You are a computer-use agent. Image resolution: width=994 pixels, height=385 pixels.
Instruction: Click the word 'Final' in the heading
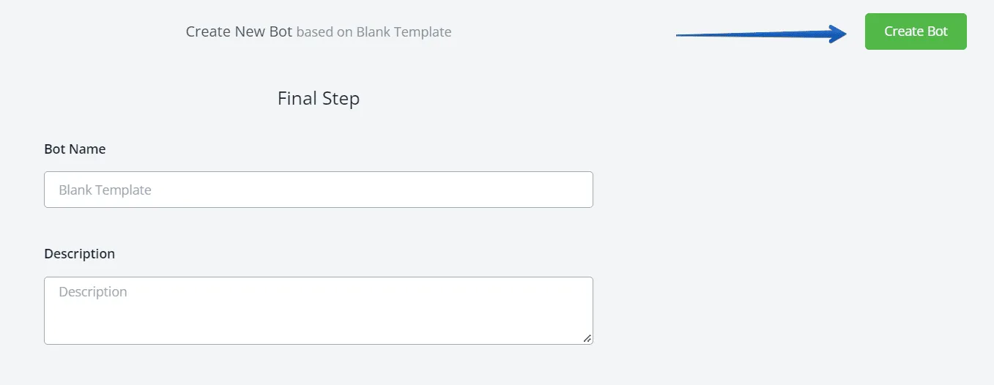pos(296,98)
